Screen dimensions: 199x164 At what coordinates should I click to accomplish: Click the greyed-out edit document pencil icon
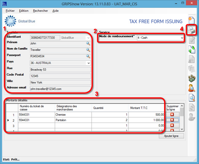[x=192, y=40]
